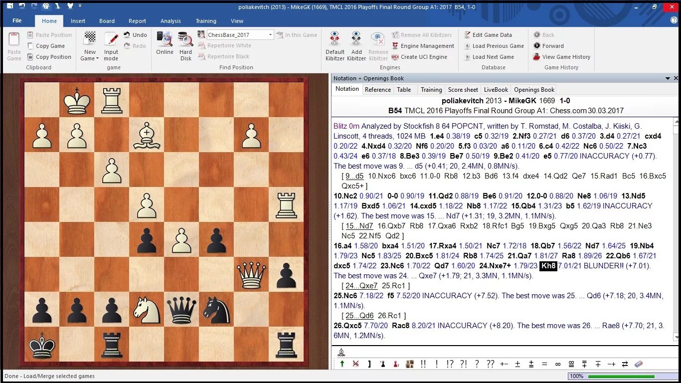Viewport: 681px width, 383px height.
Task: Open View Game History
Action: coord(561,57)
